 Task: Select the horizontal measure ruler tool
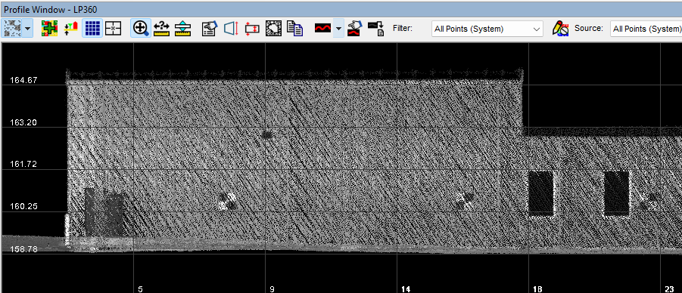162,28
